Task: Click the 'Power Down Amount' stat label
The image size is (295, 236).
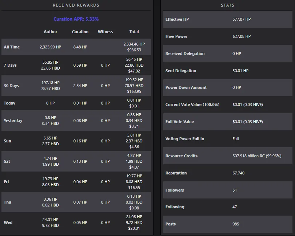Action: 186,87
